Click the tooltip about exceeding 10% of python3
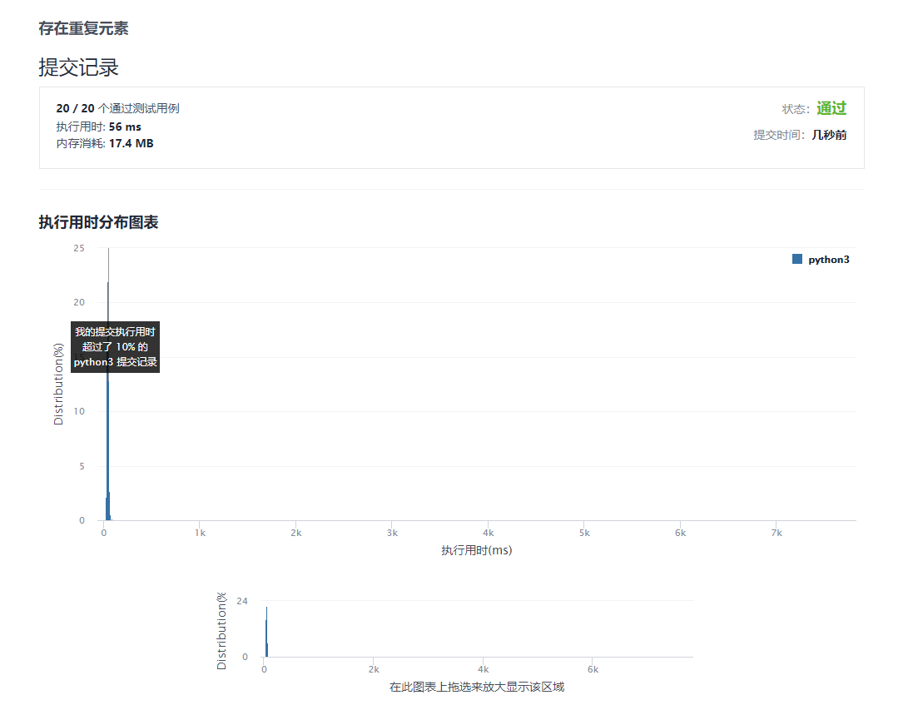The height and width of the screenshot is (705, 908). 115,347
